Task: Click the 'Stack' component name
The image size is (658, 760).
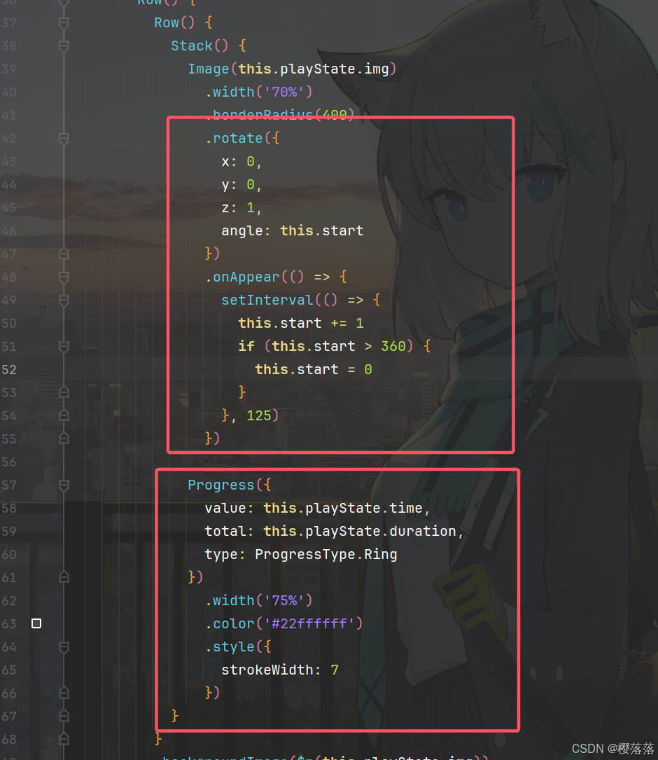Action: [192, 46]
